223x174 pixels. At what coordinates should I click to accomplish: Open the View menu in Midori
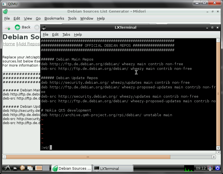[28, 19]
